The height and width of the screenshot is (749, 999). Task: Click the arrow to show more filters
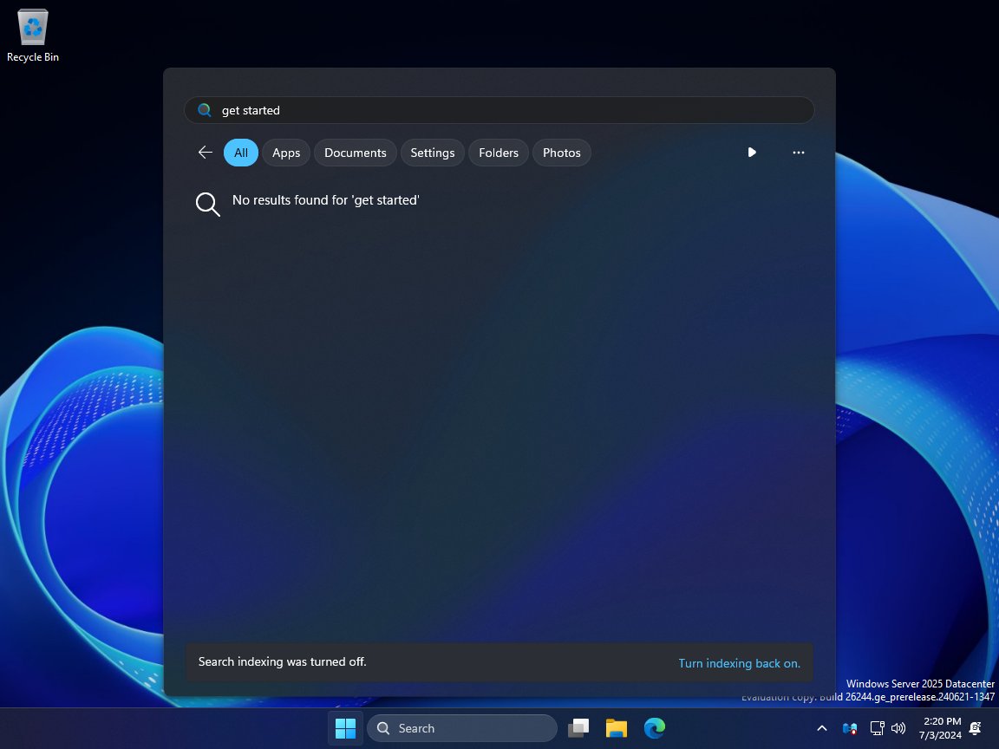point(752,153)
